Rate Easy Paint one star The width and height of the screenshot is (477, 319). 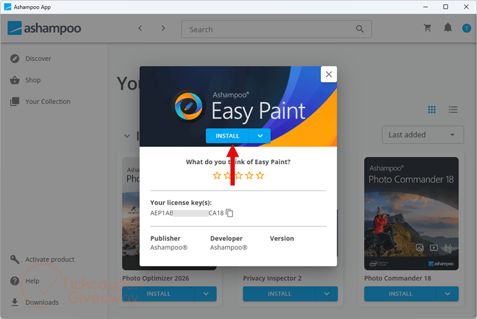[x=217, y=175]
